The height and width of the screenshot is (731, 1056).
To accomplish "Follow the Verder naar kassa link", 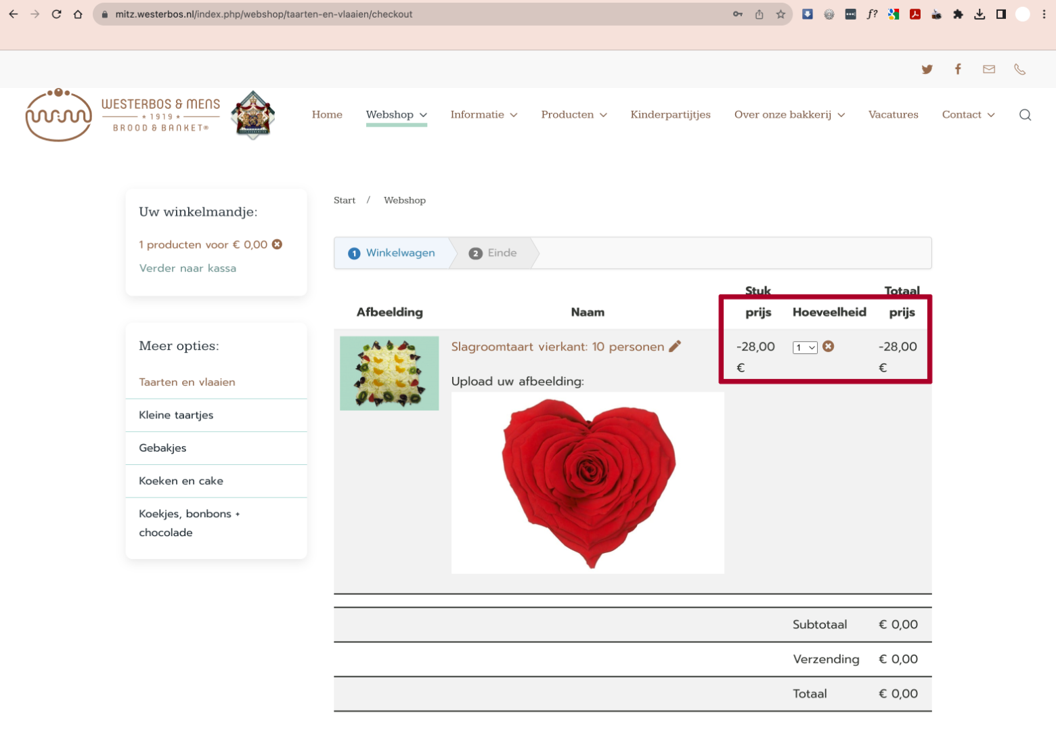I will click(188, 268).
